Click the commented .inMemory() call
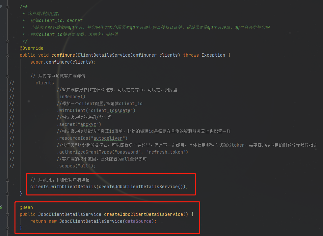Screen dimensions: 323x236 [x=71, y=97]
